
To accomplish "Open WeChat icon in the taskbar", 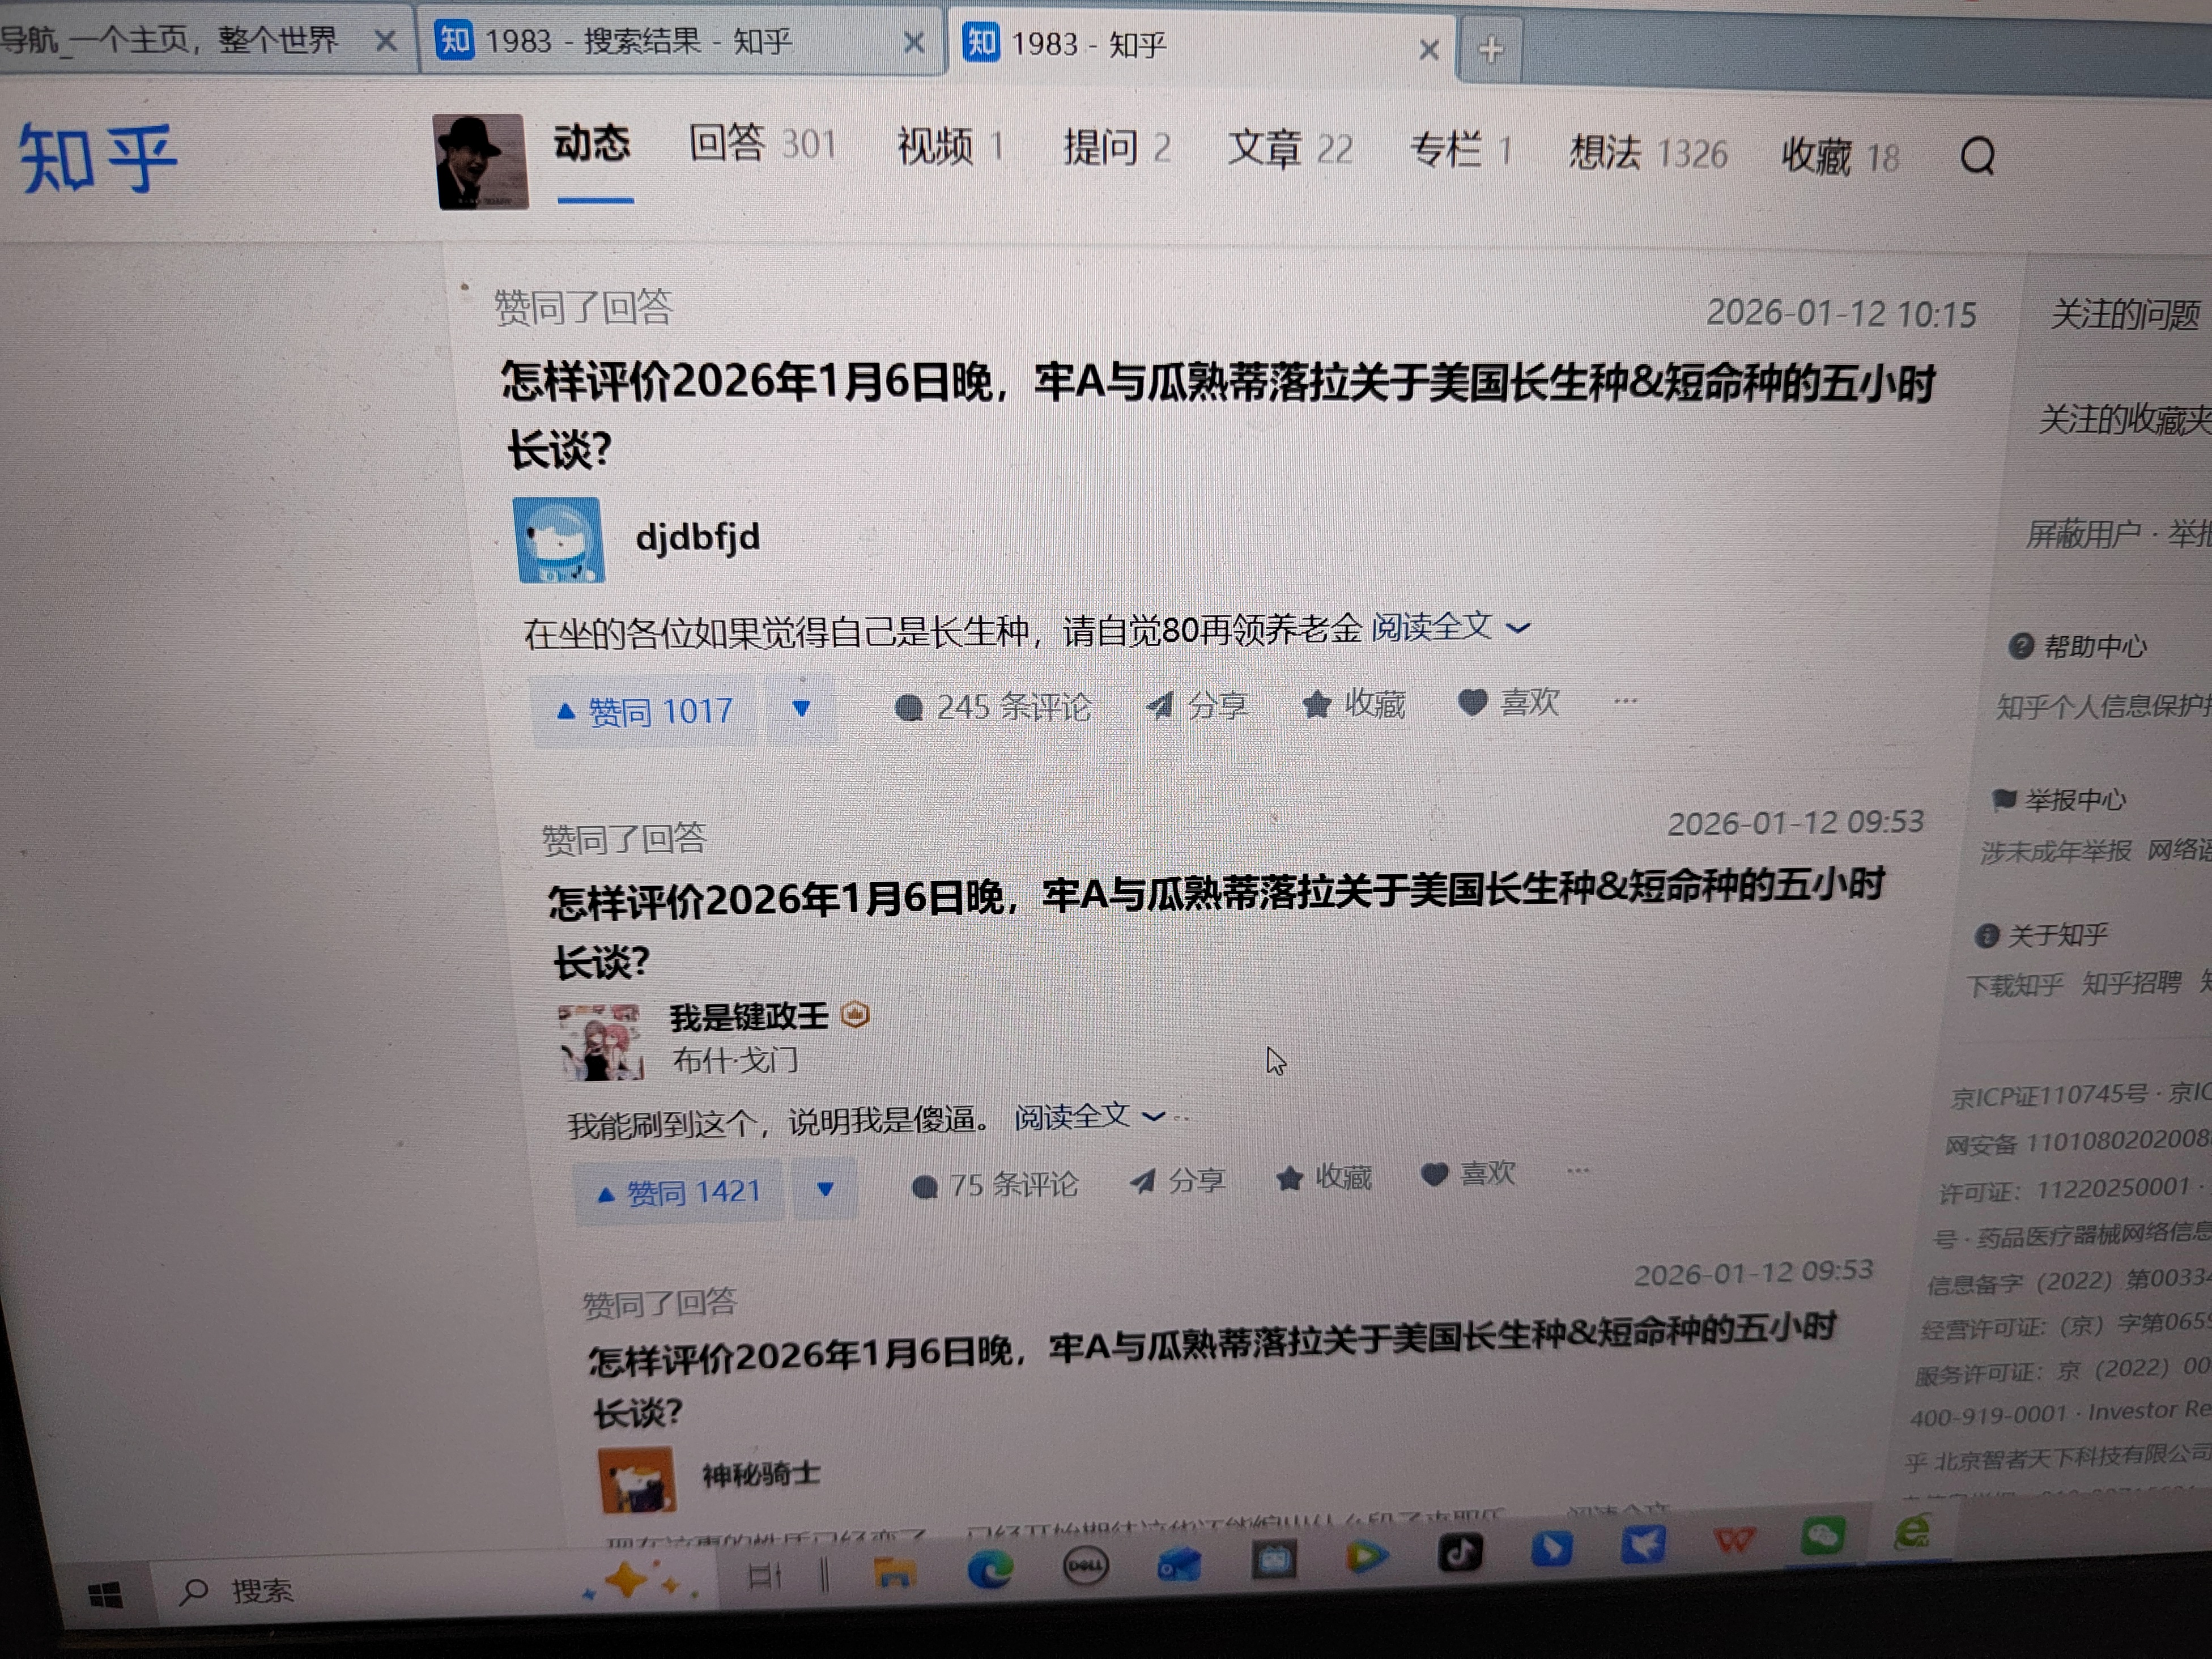I will 1822,1536.
